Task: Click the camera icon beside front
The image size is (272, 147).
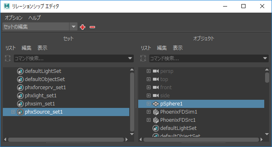Action: 156,87
